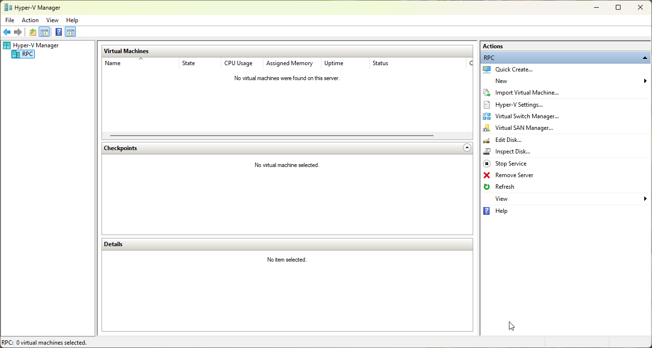
Task: Open the Action menu
Action: point(30,20)
